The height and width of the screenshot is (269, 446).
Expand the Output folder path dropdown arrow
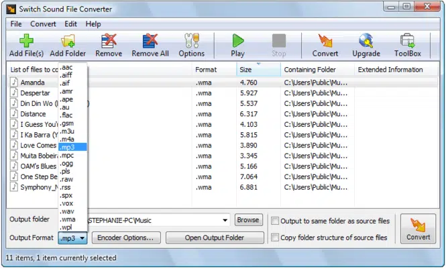point(225,221)
